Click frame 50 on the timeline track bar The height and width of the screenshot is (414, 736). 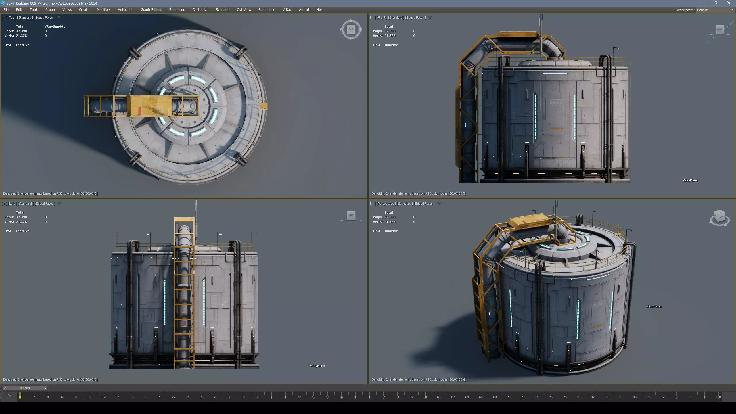pos(369,397)
